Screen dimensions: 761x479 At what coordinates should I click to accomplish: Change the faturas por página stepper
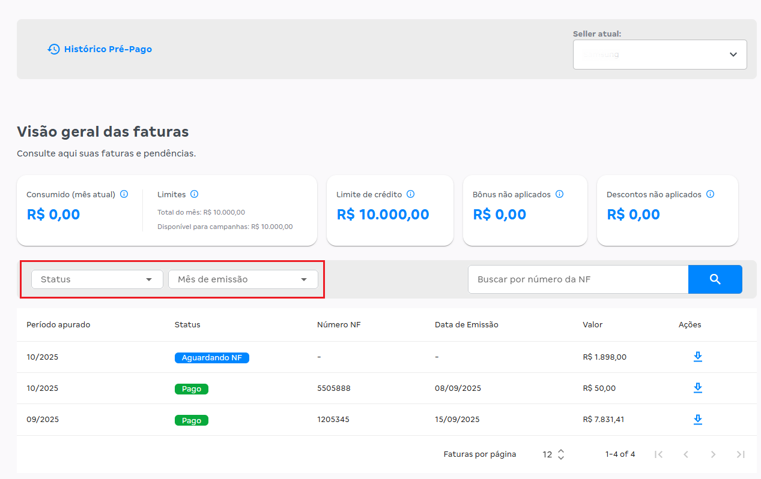pos(560,454)
